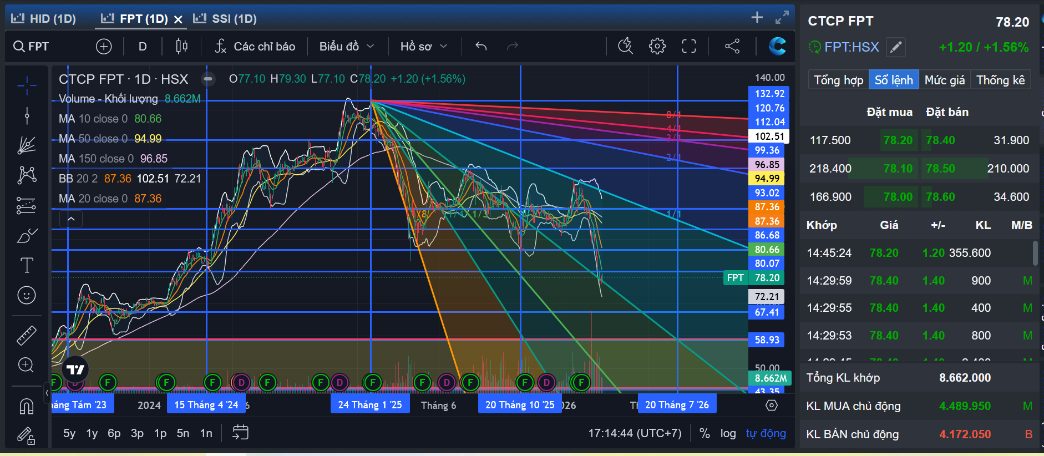Share the chart via share icon
Viewport: 1044px width, 456px height.
(732, 46)
